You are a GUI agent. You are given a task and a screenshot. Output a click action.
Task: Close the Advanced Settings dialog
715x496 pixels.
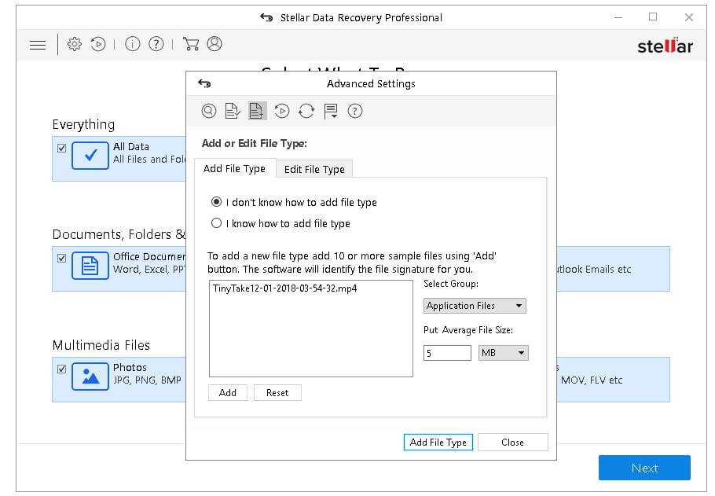[x=512, y=443]
